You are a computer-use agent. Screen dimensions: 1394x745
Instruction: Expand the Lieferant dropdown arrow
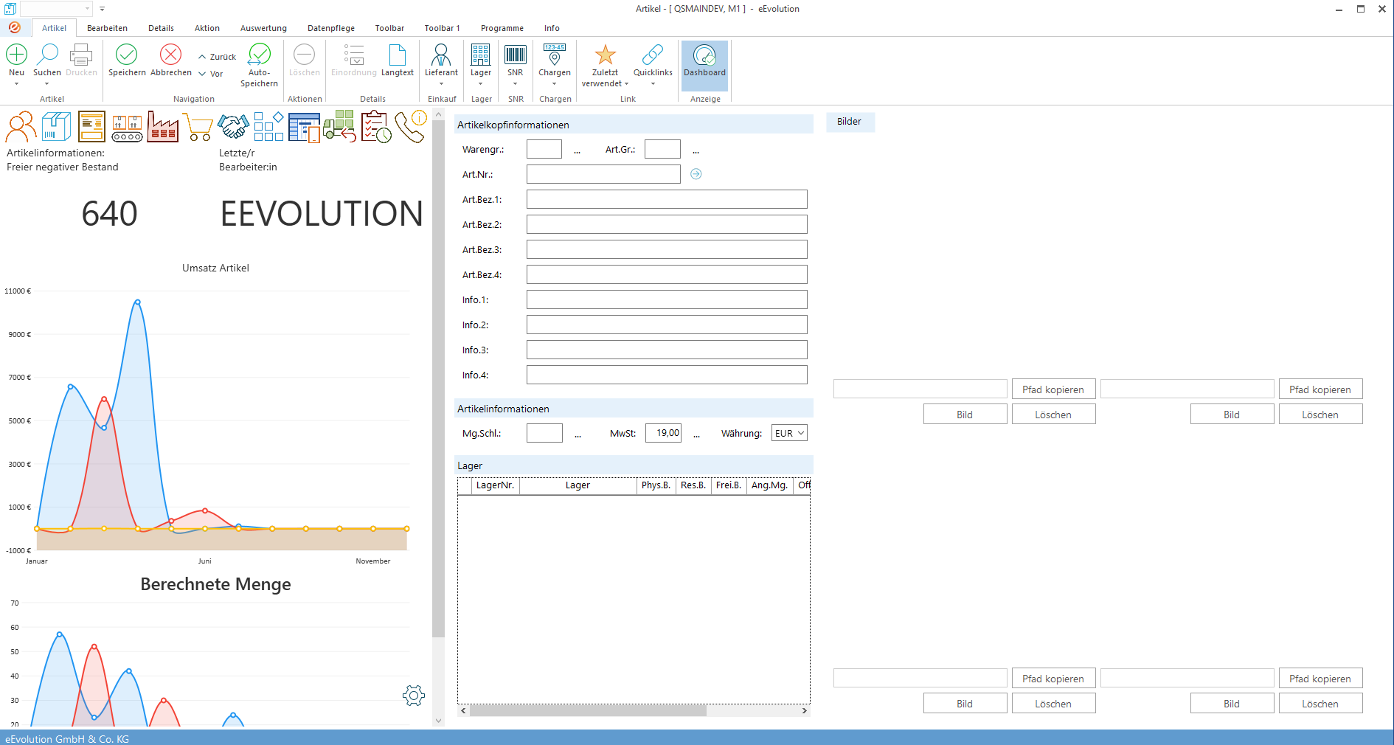coord(441,84)
